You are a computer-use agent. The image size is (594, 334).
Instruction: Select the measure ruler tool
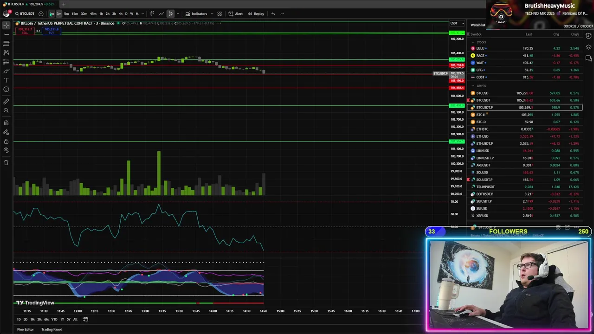point(6,101)
